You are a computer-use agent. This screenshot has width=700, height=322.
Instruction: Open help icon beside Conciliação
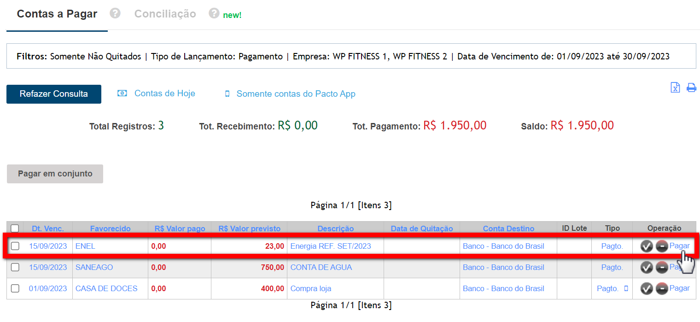click(214, 13)
